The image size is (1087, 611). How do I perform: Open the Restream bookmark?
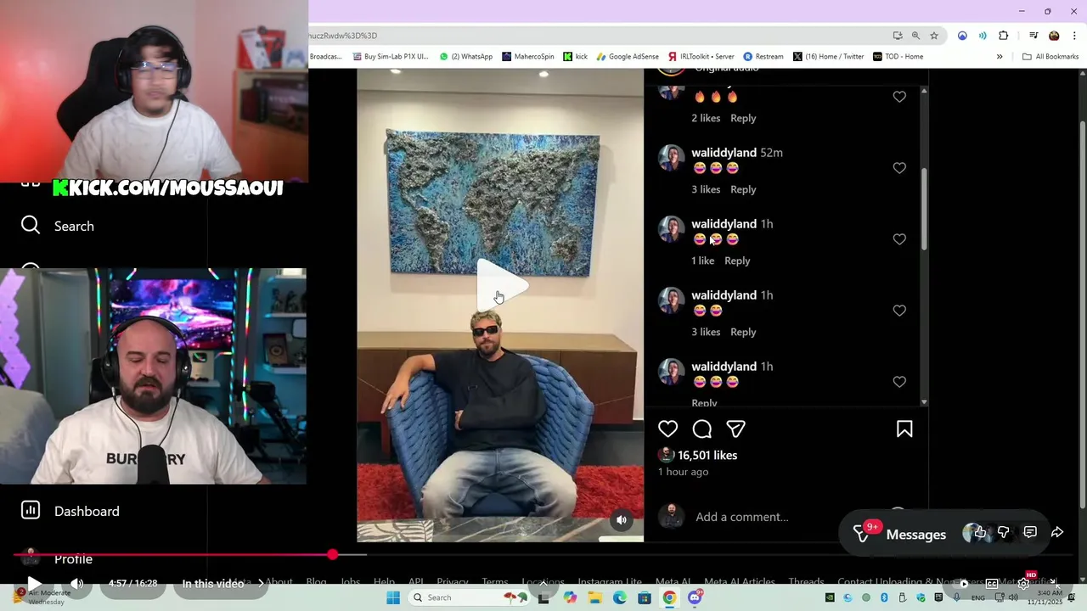[763, 57]
